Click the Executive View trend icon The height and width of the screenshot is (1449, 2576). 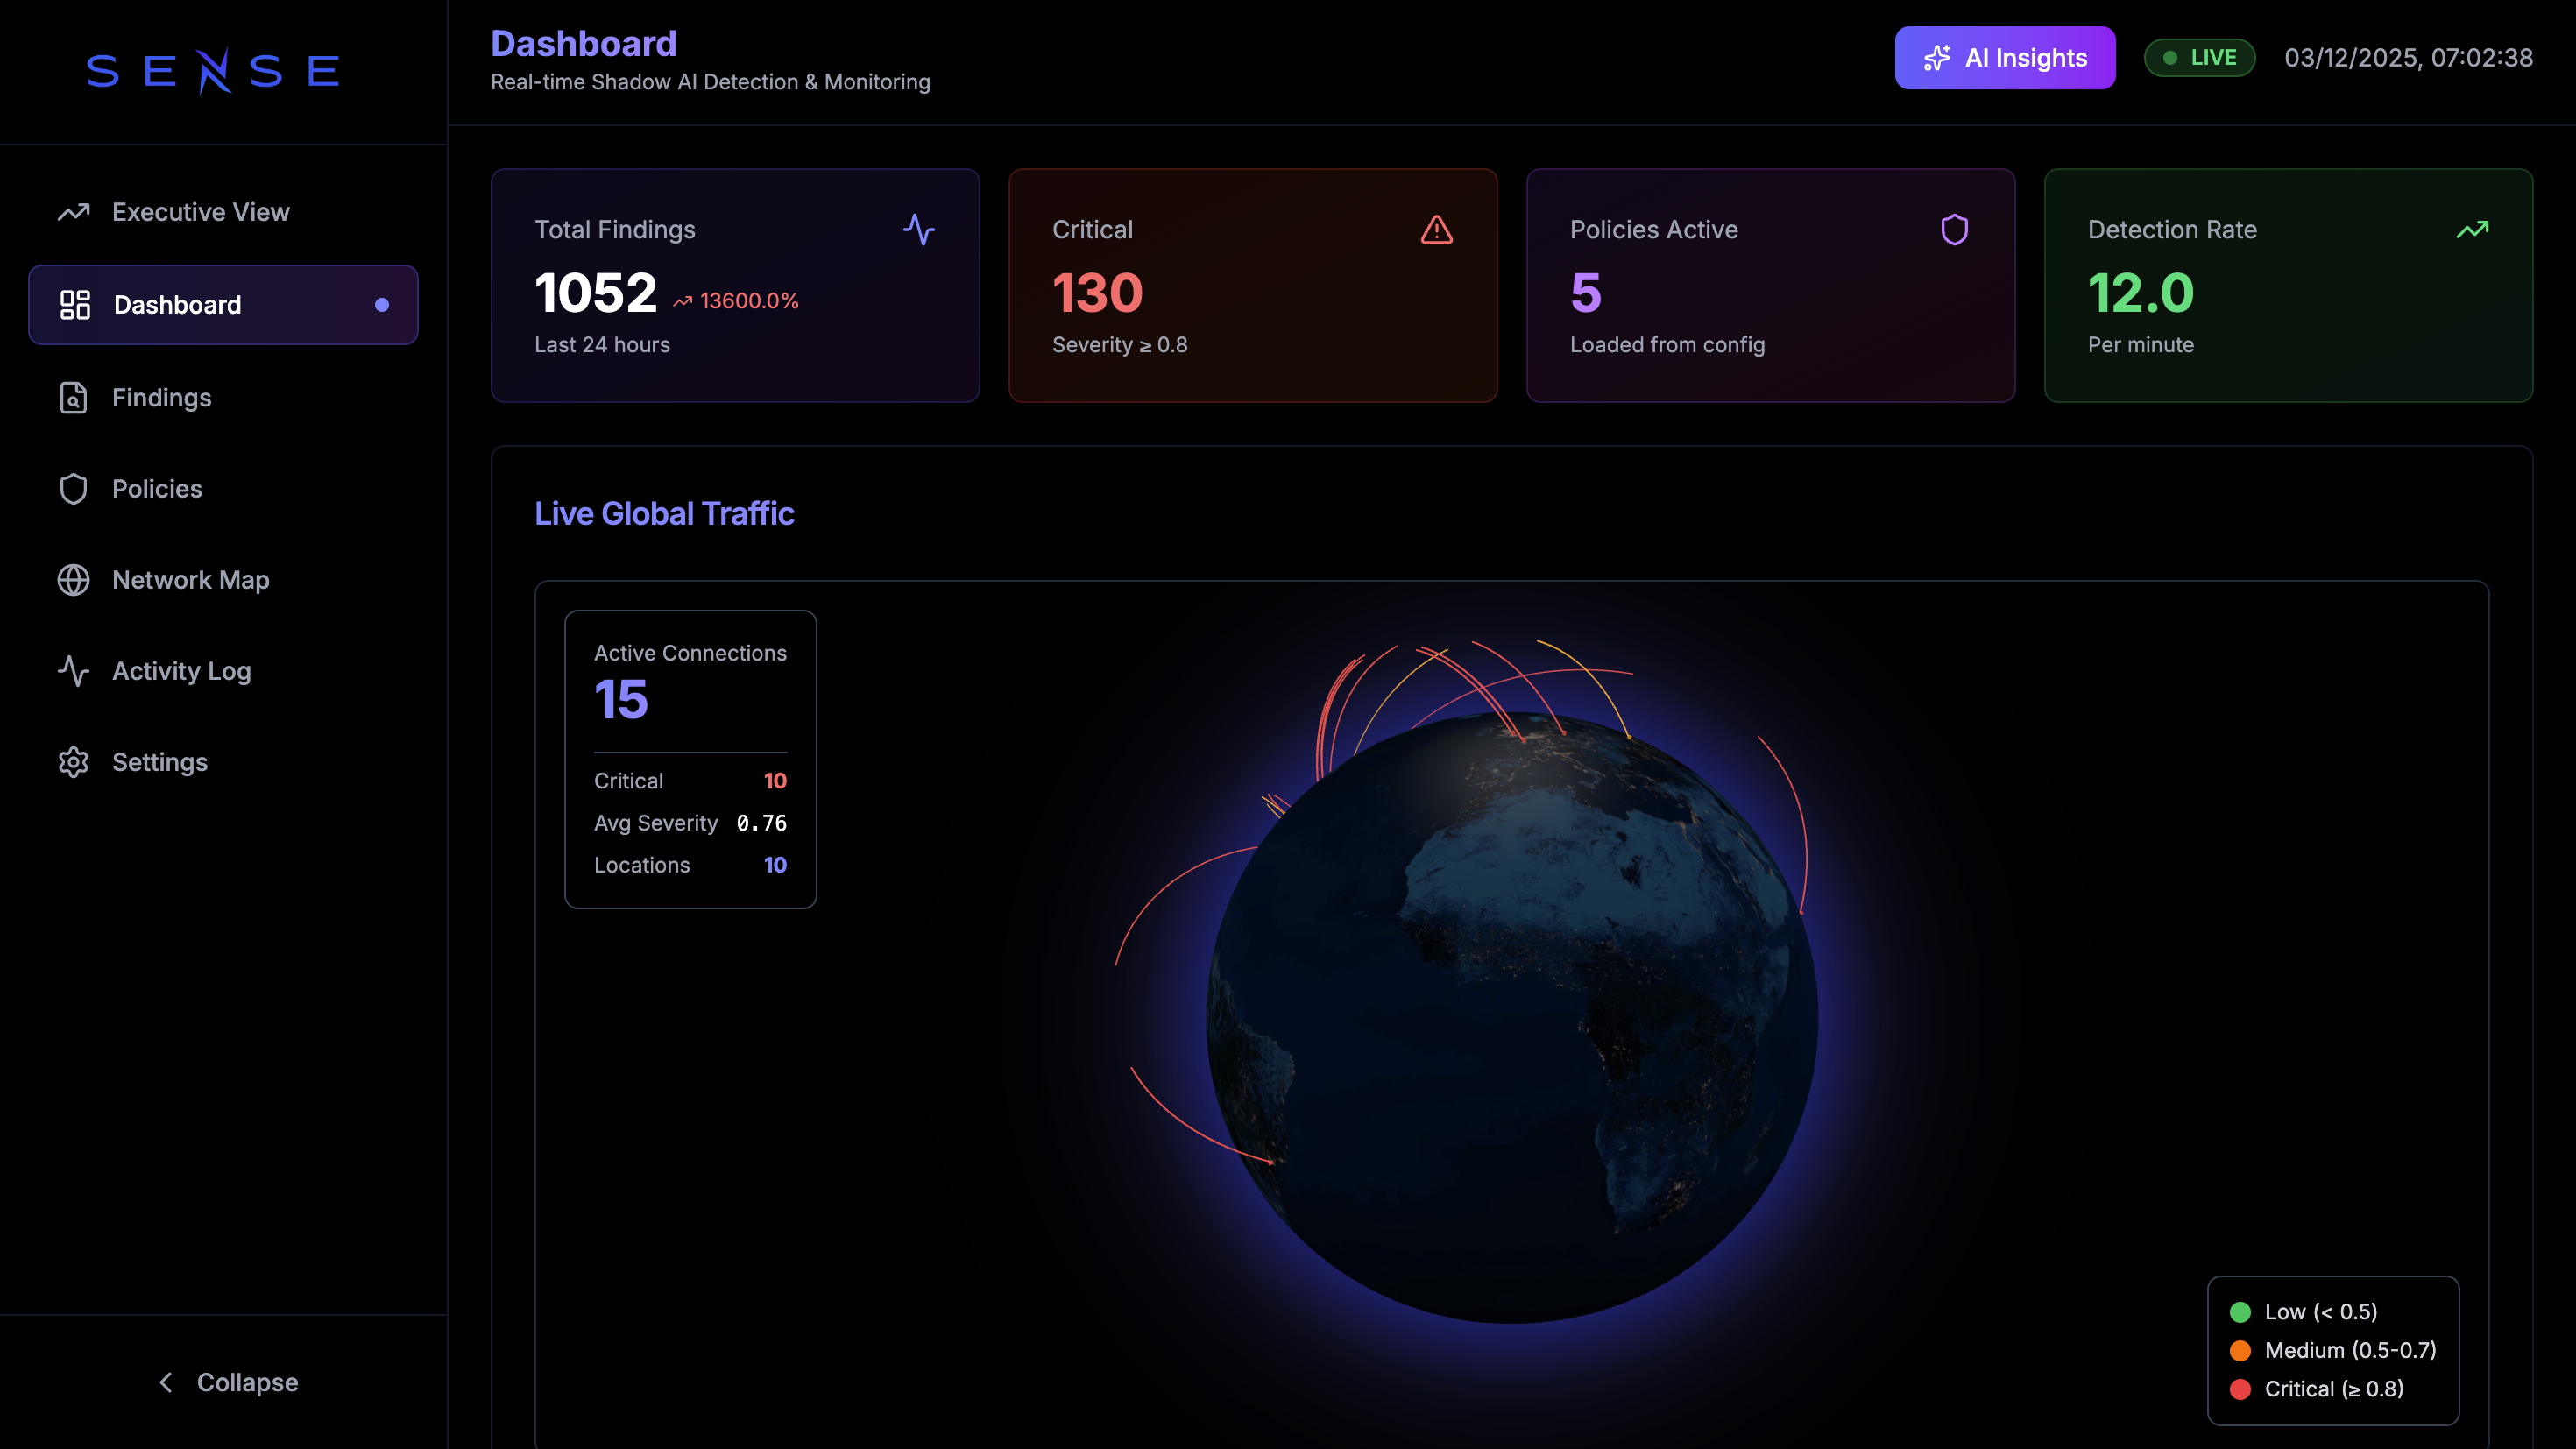[x=74, y=211]
